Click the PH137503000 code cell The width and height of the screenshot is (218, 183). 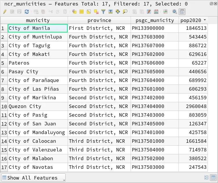155,167
